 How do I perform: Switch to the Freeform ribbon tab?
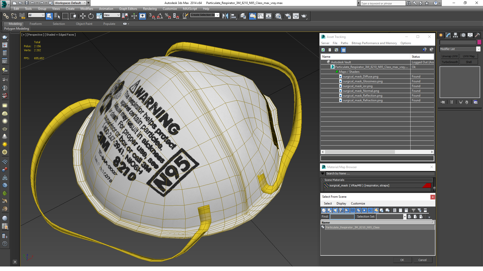coord(35,24)
